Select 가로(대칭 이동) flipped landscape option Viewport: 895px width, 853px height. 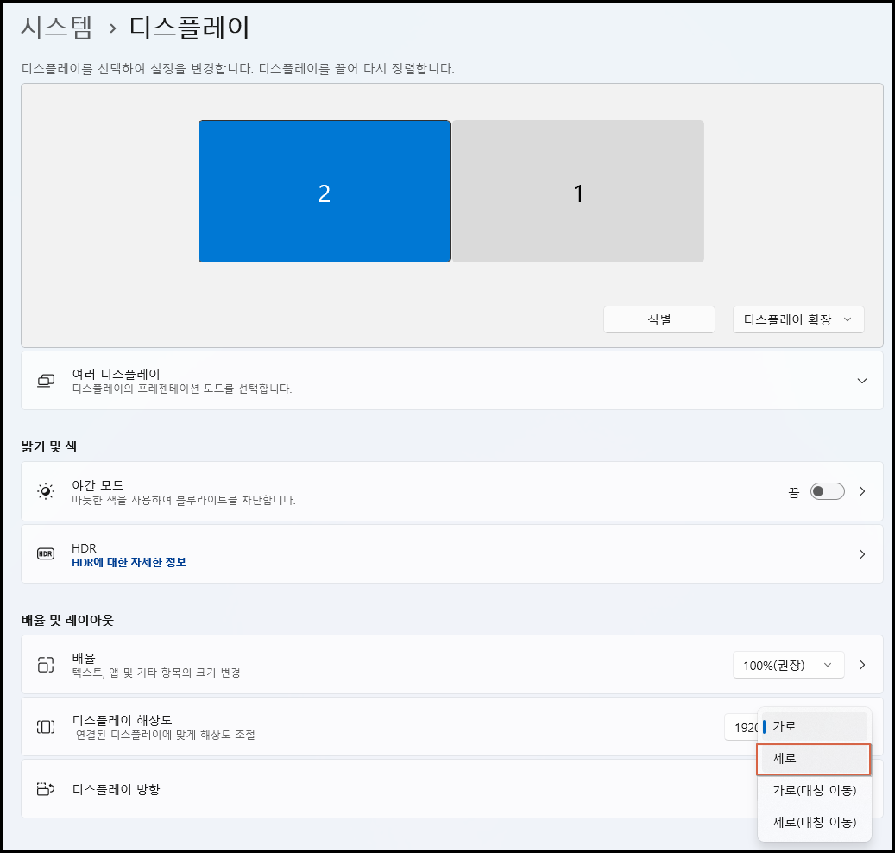(815, 790)
